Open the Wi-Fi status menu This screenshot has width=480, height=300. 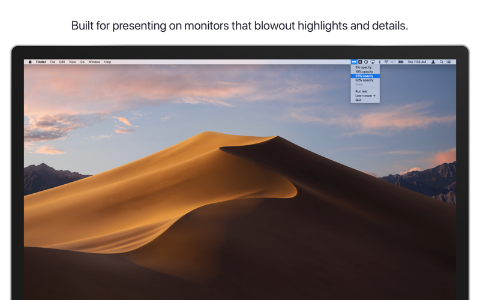pyautogui.click(x=386, y=62)
